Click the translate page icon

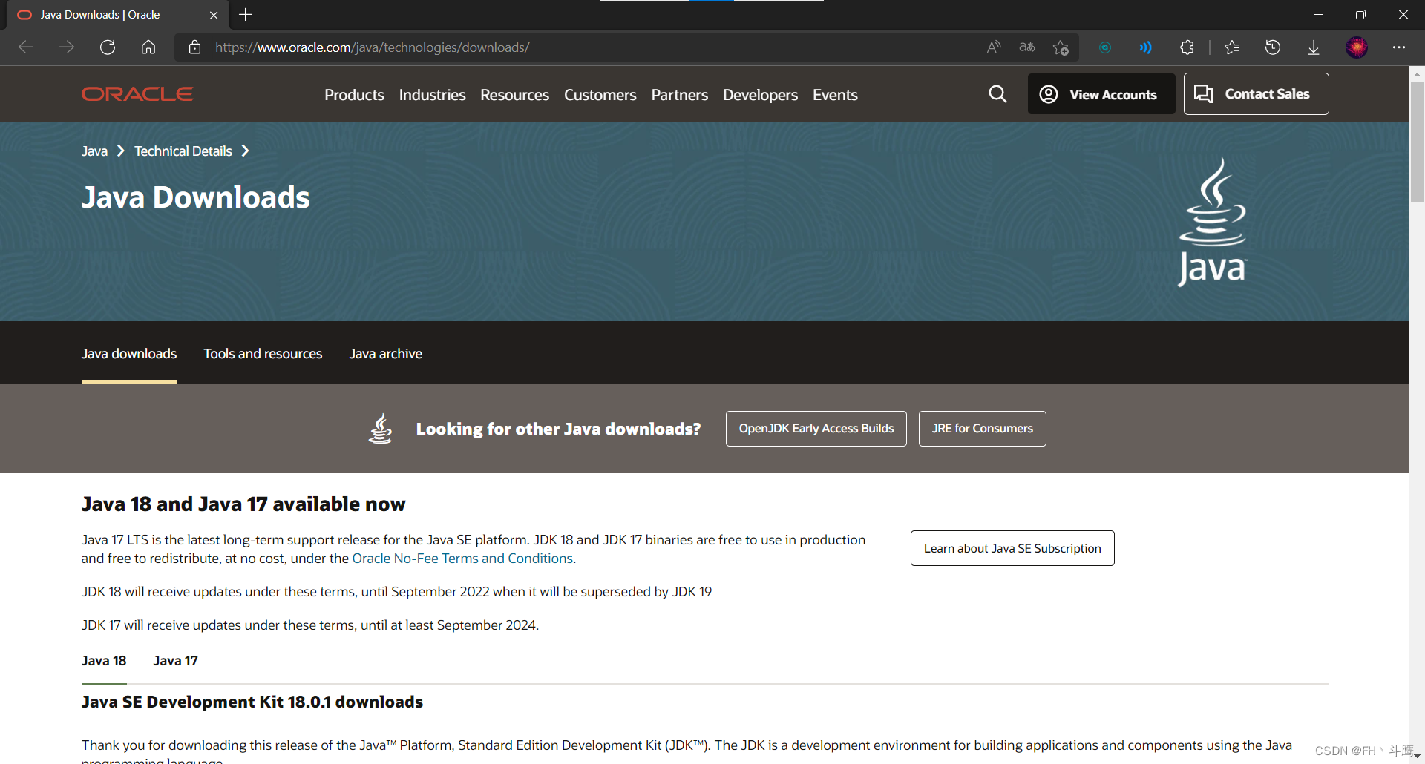click(1027, 47)
